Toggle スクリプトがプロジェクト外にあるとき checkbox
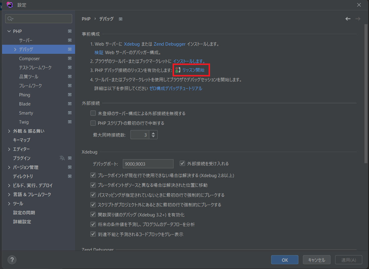The width and height of the screenshot is (369, 269). tap(93, 205)
